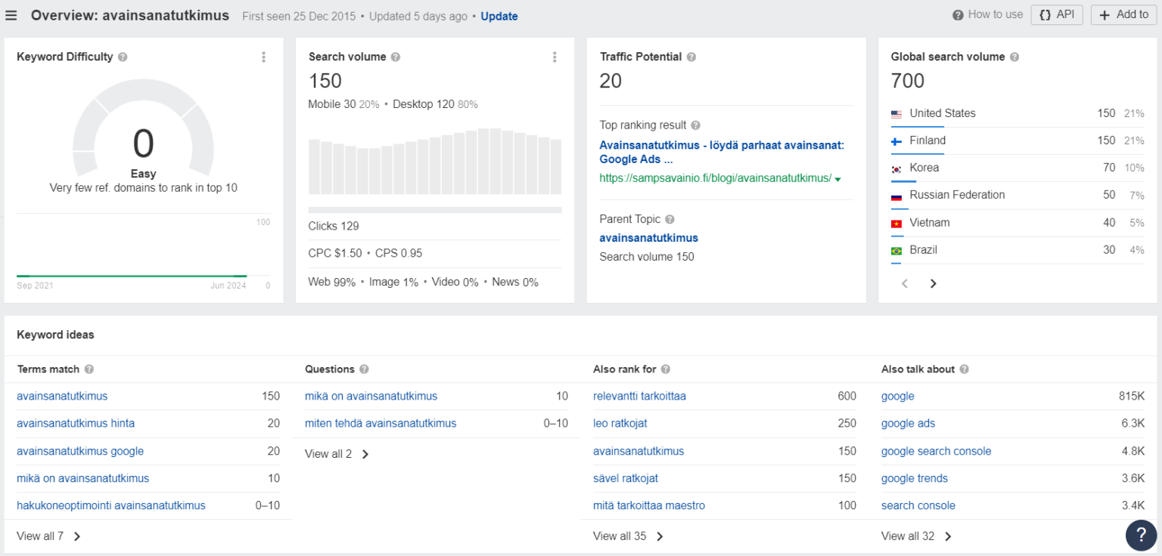This screenshot has width=1162, height=556.
Task: Open the hamburger menu icon
Action: click(11, 15)
